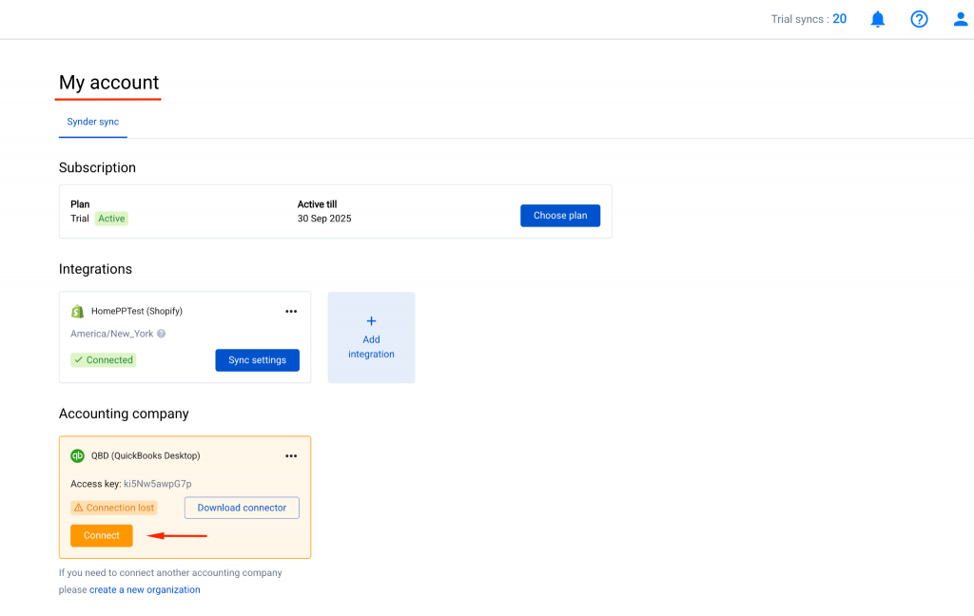Screen dimensions: 974x616
Task: Click the orange Connect button
Action: [101, 535]
